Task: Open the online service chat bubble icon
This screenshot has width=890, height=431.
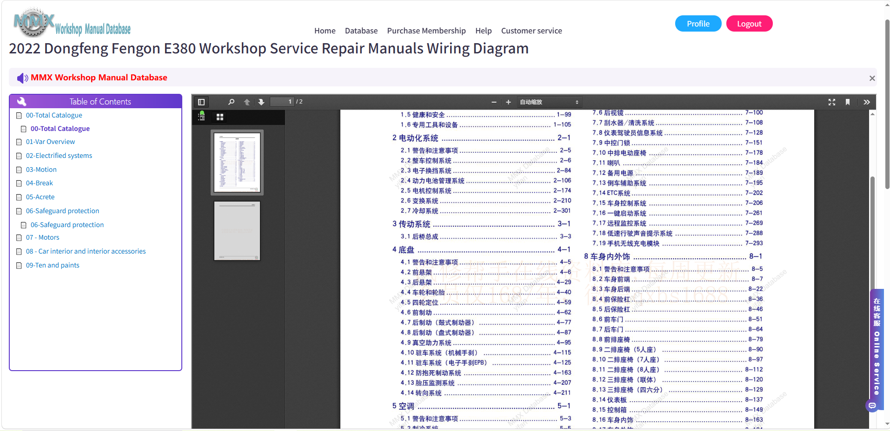Action: 872,405
